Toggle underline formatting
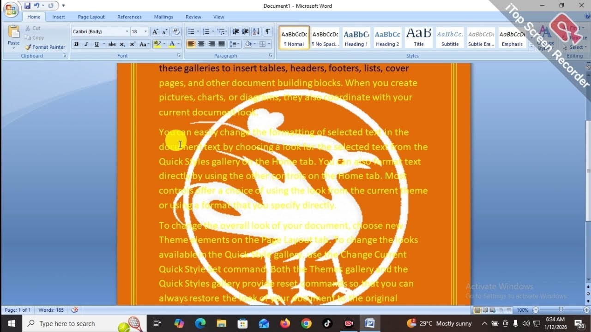The image size is (591, 332). click(96, 44)
